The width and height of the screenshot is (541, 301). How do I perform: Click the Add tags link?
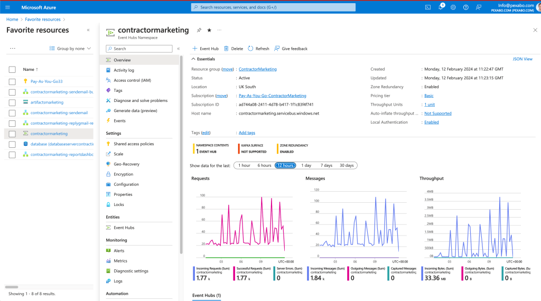247,133
